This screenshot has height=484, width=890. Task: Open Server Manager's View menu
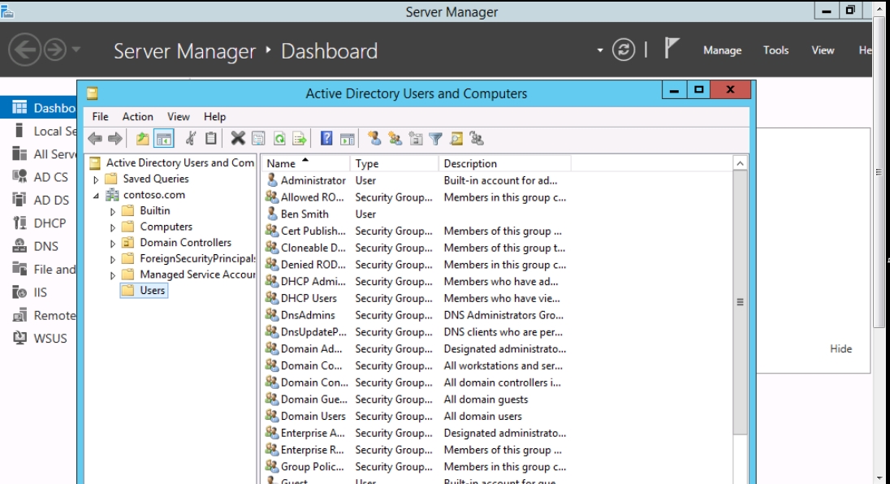pos(823,50)
